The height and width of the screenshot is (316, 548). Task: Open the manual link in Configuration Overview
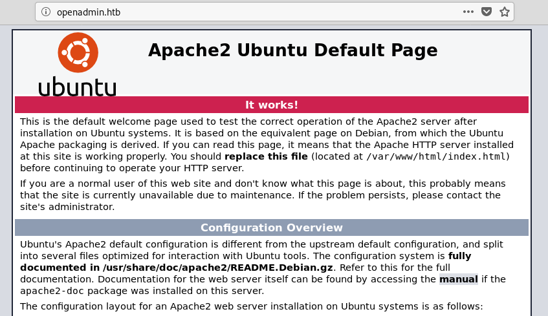coord(458,279)
